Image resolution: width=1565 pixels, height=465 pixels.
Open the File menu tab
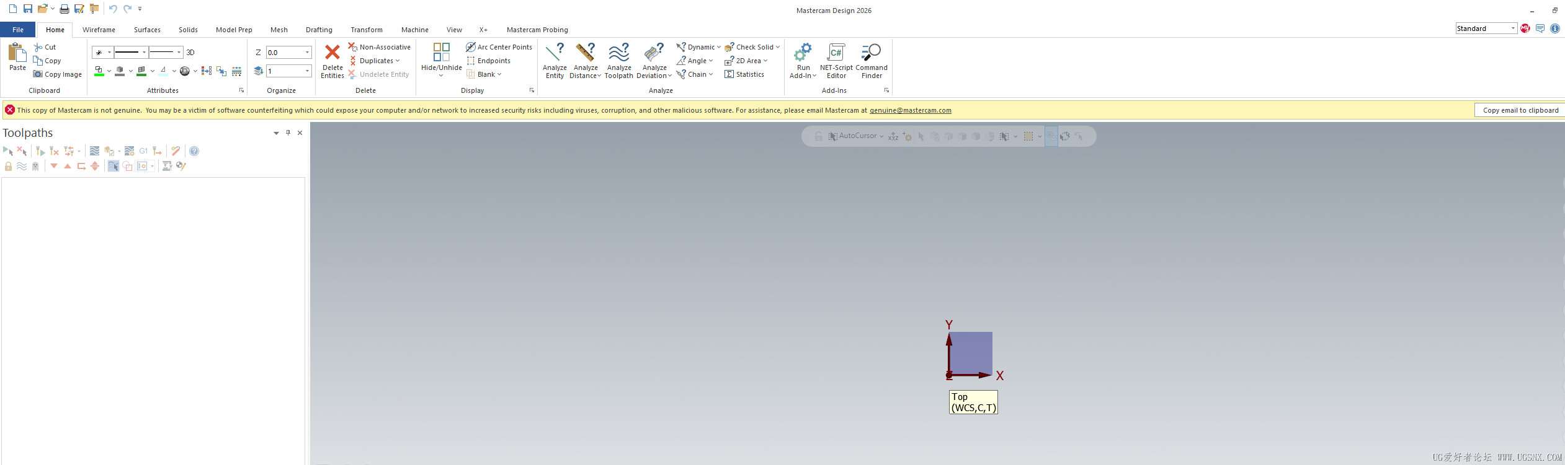pos(18,30)
